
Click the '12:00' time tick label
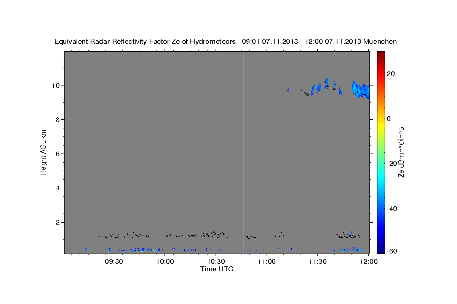tap(368, 261)
